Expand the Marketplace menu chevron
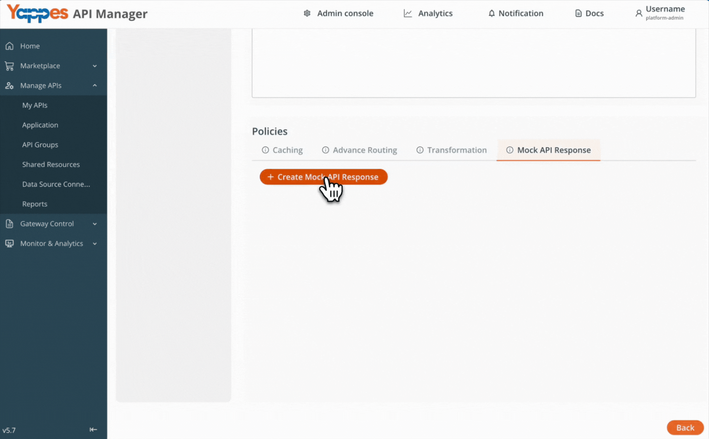The image size is (709, 439). [95, 66]
